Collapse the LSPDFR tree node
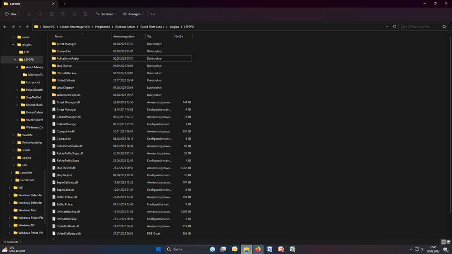452x254 pixels. 15,60
